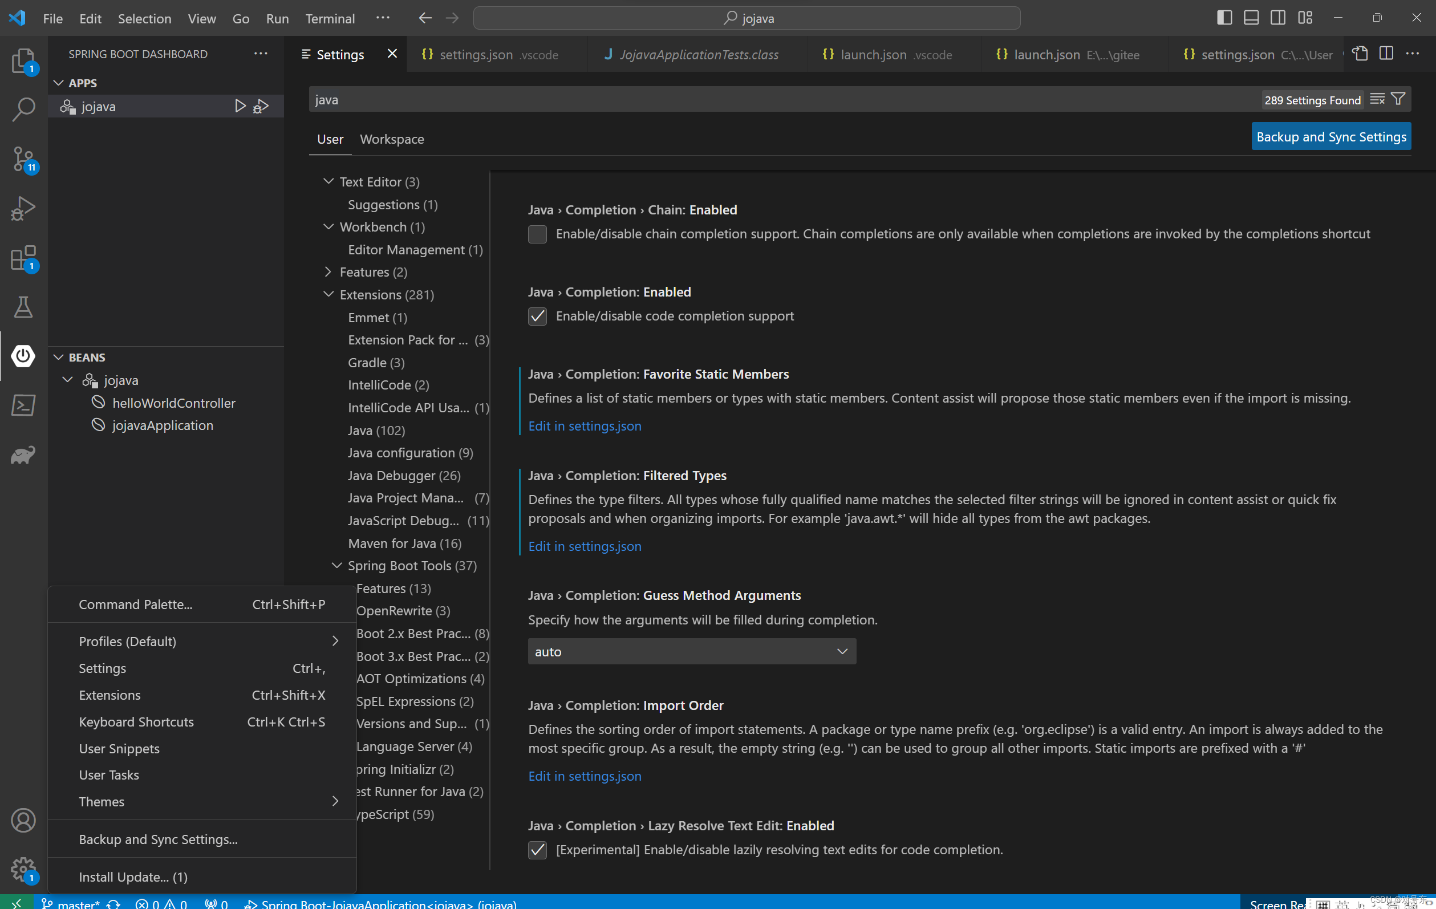Enable Java Completion Chain checkbox

(537, 234)
